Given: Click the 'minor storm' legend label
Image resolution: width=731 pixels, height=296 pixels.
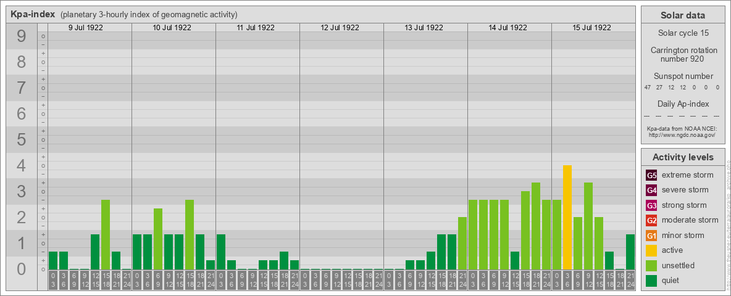Looking at the screenshot, I should point(683,235).
